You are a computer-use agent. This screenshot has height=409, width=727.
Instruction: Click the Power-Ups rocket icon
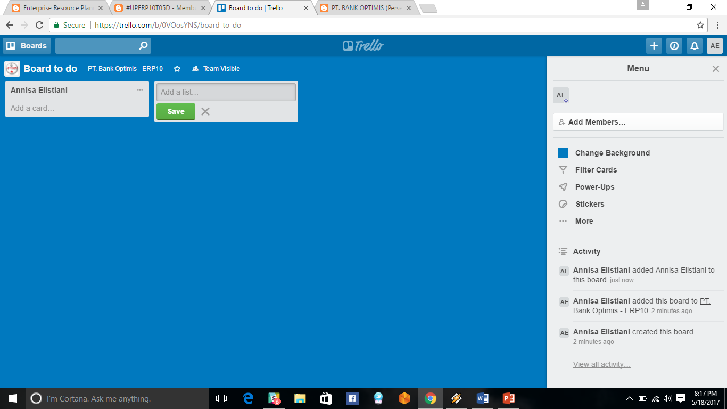563,187
